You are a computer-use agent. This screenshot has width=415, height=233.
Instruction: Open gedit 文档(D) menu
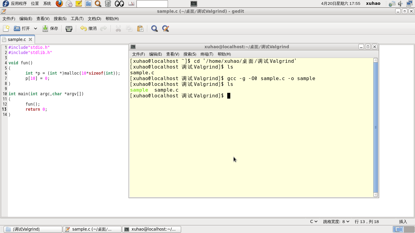coord(94,19)
